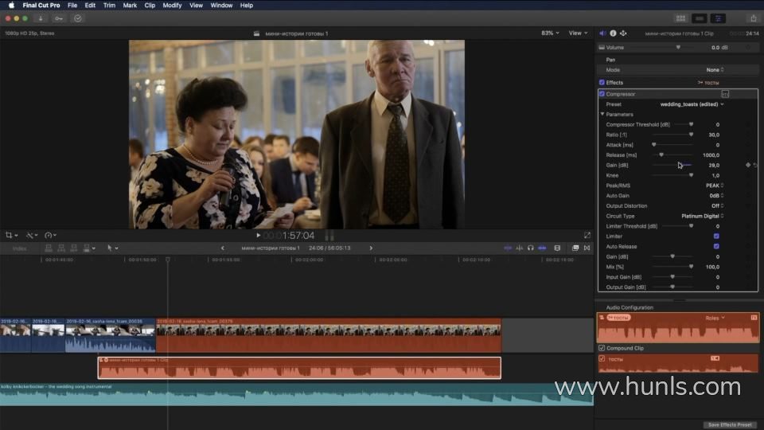Viewport: 764px width, 430px height.
Task: Open the retime speedometer dropdown
Action: coord(51,236)
